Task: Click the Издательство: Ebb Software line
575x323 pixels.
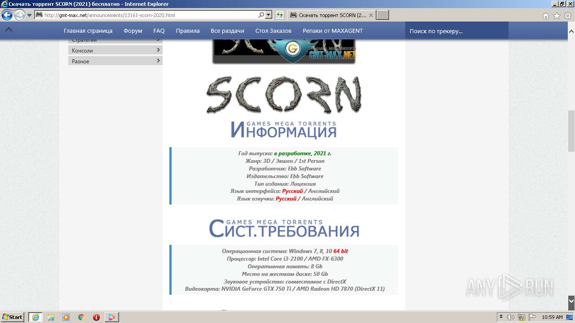Action: [285, 176]
